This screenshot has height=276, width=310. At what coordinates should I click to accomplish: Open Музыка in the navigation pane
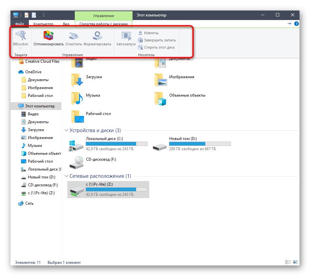tap(31, 146)
